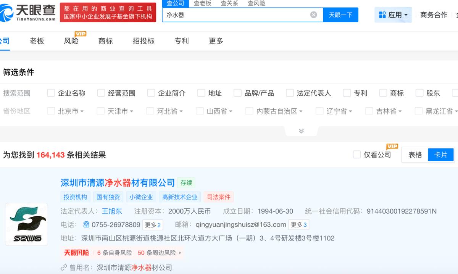Image resolution: width=458 pixels, height=274 pixels.
Task: Open the 商标 navigation tab
Action: [105, 41]
